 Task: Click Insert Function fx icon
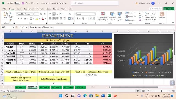point(26,27)
